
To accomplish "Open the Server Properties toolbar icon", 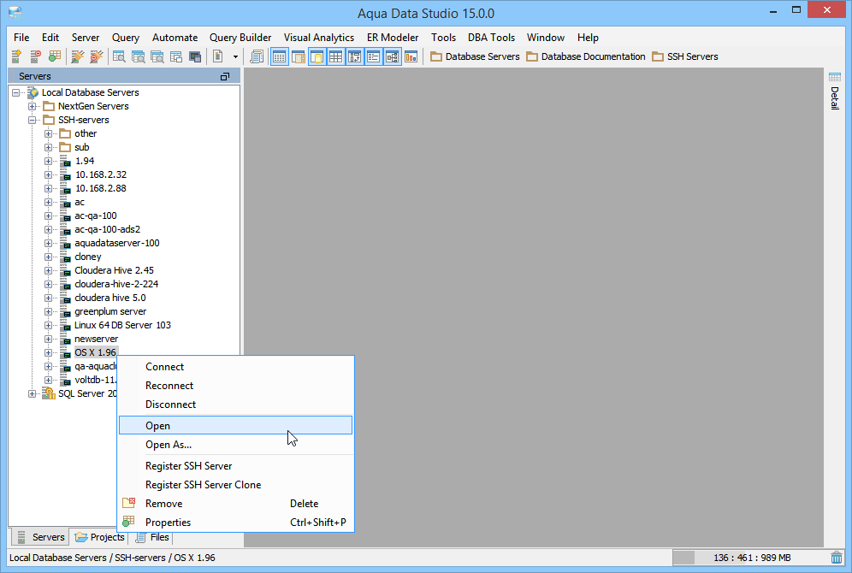I will [55, 56].
